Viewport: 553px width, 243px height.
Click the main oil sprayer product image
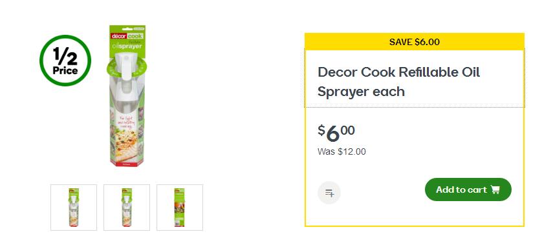[127, 95]
